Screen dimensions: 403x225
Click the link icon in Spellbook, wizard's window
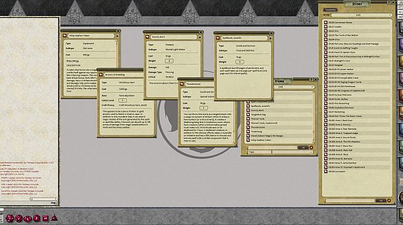tap(218, 38)
